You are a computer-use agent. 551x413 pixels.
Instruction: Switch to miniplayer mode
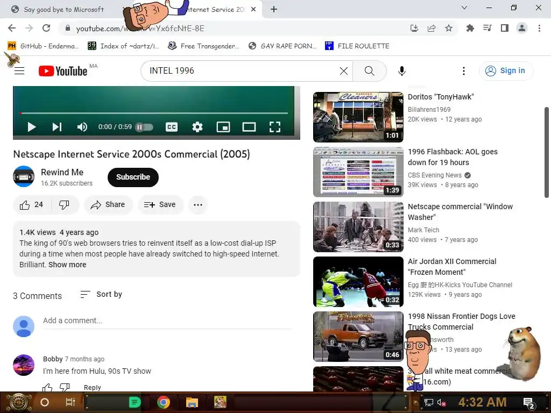223,127
